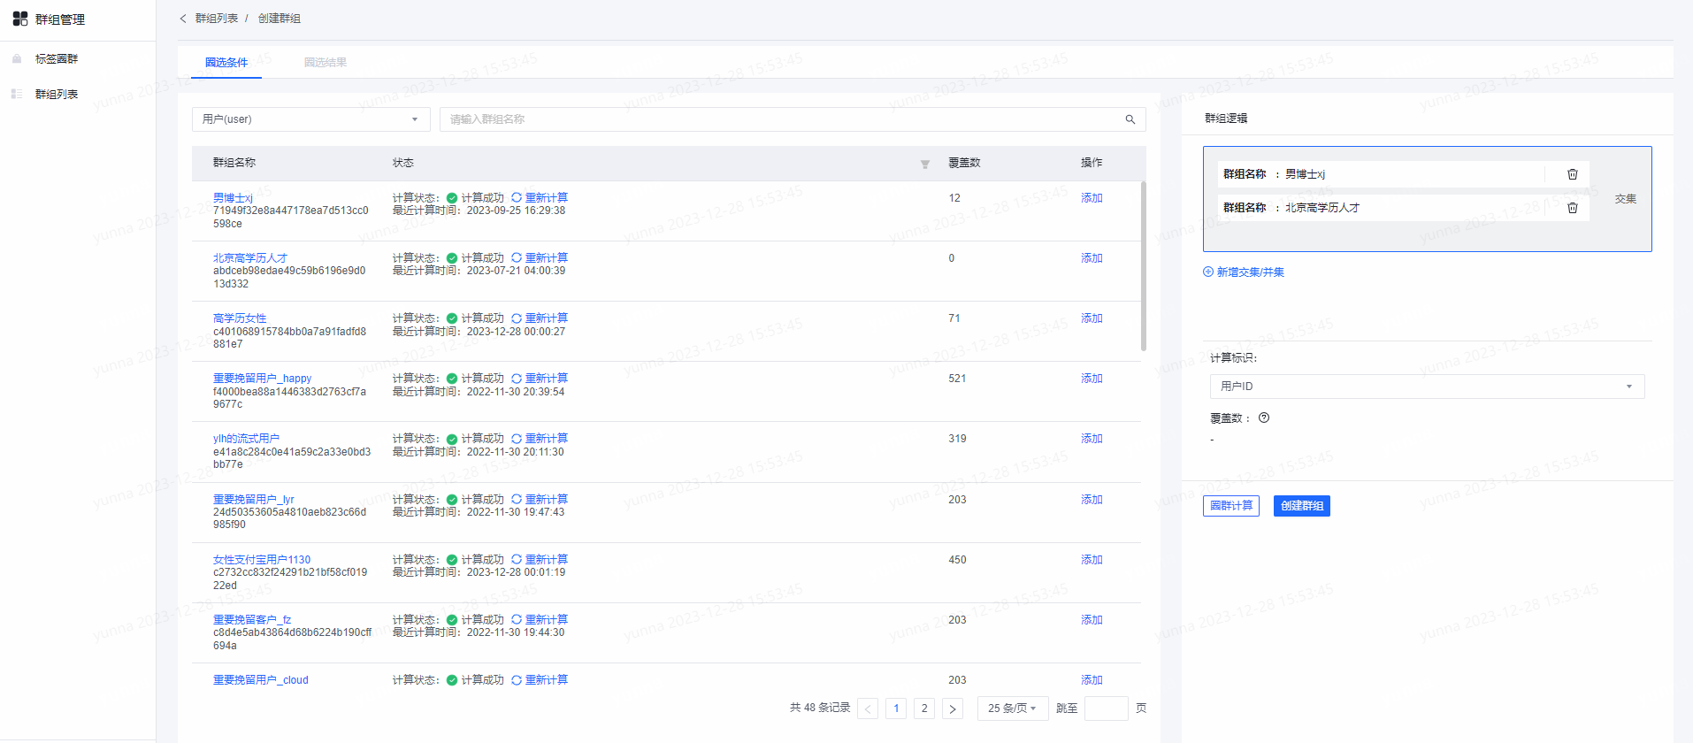Screen dimensions: 1693x743
Task: Go to next page arrow
Action: tap(953, 709)
